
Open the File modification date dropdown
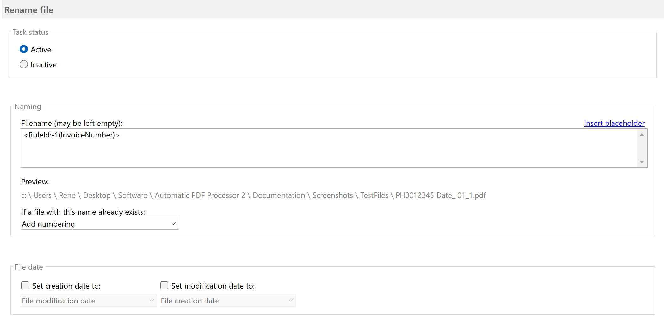88,300
